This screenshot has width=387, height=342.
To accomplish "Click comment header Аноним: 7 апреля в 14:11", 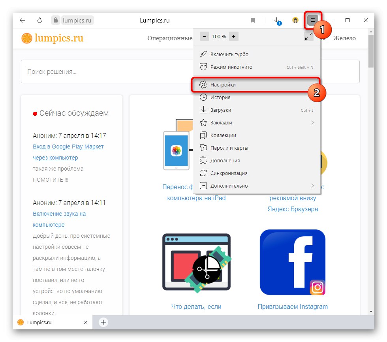I will point(69,203).
